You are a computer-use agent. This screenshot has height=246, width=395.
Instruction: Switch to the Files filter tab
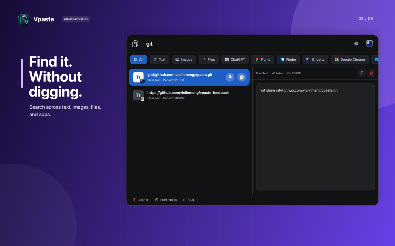click(x=208, y=60)
